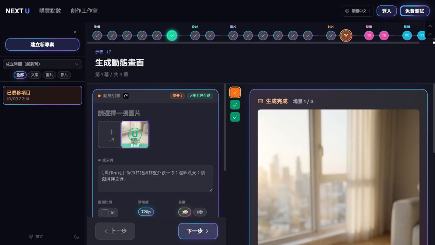
Task: Open the 繁體中文 language dropdown
Action: [x=358, y=11]
